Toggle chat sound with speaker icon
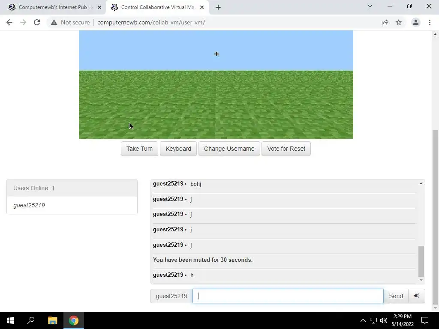The width and height of the screenshot is (439, 329). pyautogui.click(x=417, y=296)
